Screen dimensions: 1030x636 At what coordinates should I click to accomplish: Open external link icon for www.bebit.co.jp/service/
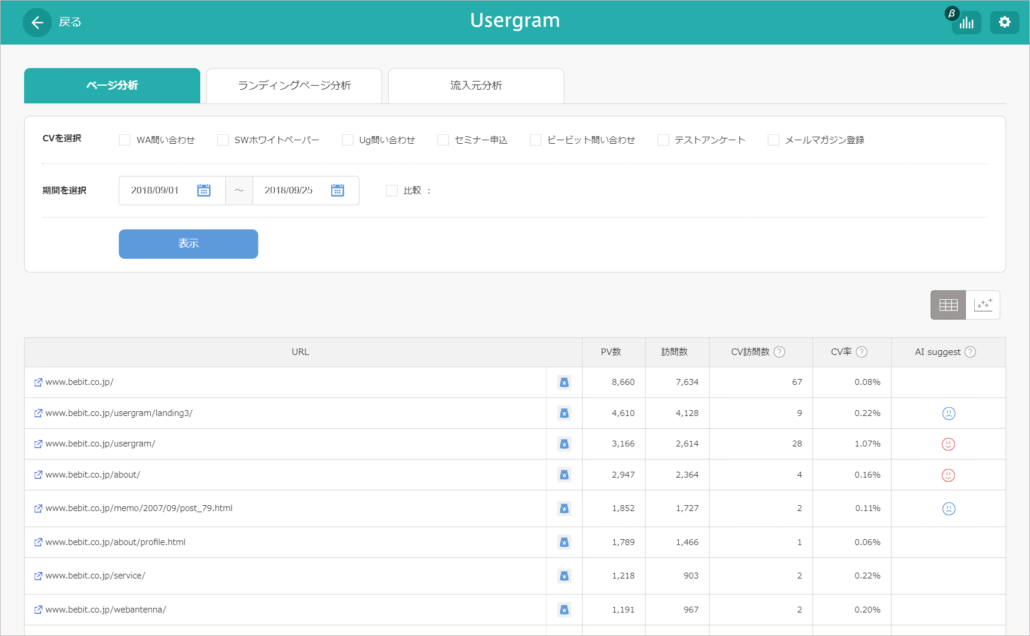pos(38,576)
